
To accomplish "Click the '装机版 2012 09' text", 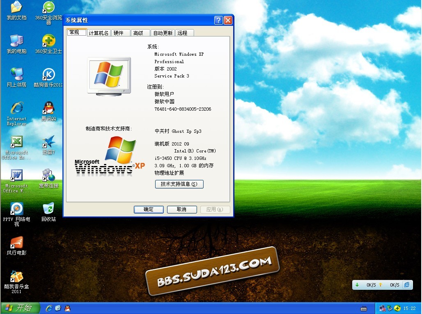I will click(172, 144).
